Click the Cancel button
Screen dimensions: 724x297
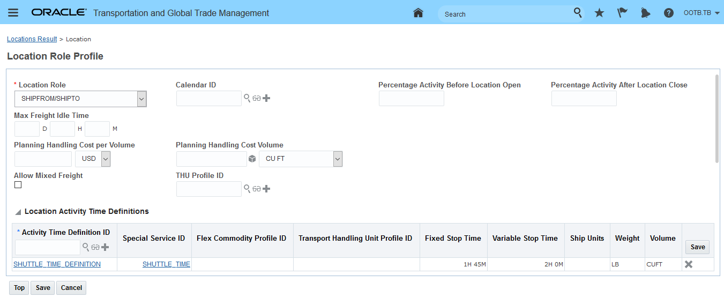[71, 288]
